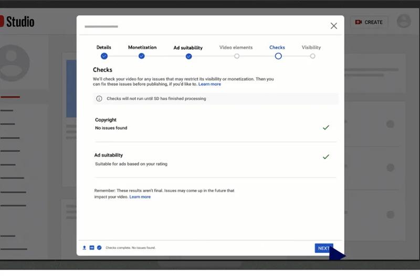The image size is (420, 279).
Task: Open the account avatar at top right
Action: pos(404,21)
